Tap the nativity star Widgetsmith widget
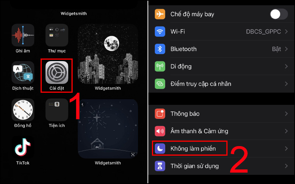 (x=108, y=129)
